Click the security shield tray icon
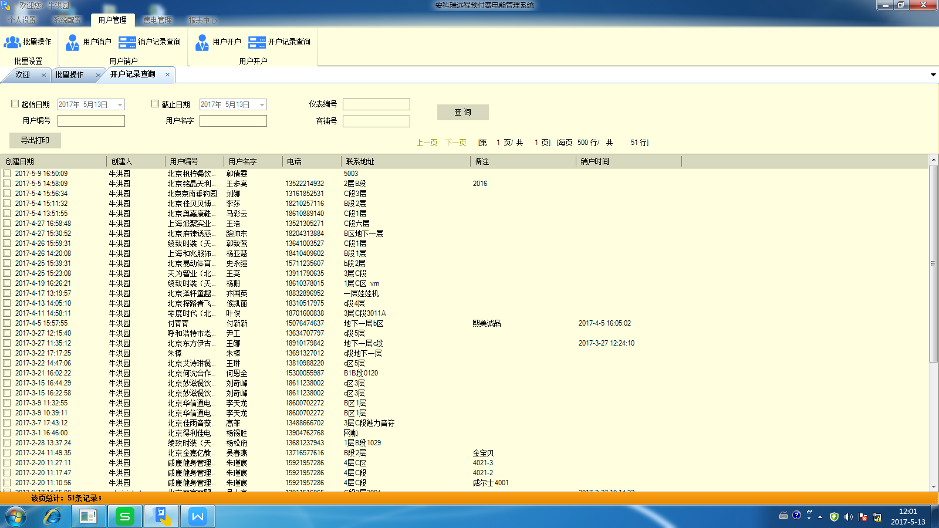Viewport: 939px width, 528px height. coord(834,517)
